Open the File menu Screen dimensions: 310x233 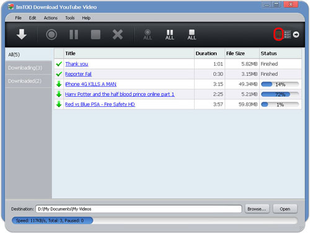tap(18, 18)
